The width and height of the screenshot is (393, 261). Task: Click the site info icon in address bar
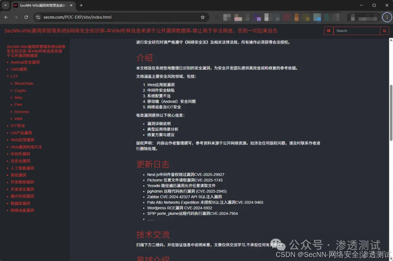(38, 17)
